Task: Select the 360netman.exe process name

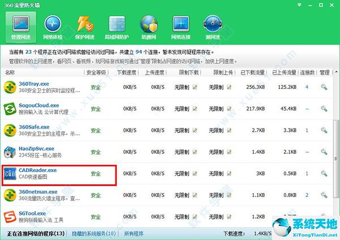Action: (38, 192)
